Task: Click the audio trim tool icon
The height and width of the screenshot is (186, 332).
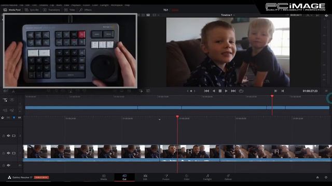Action: [x=5, y=110]
